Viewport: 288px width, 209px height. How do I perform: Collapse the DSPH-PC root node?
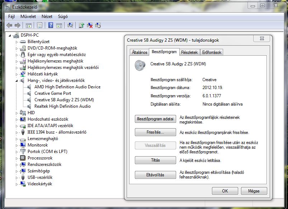click(10, 36)
